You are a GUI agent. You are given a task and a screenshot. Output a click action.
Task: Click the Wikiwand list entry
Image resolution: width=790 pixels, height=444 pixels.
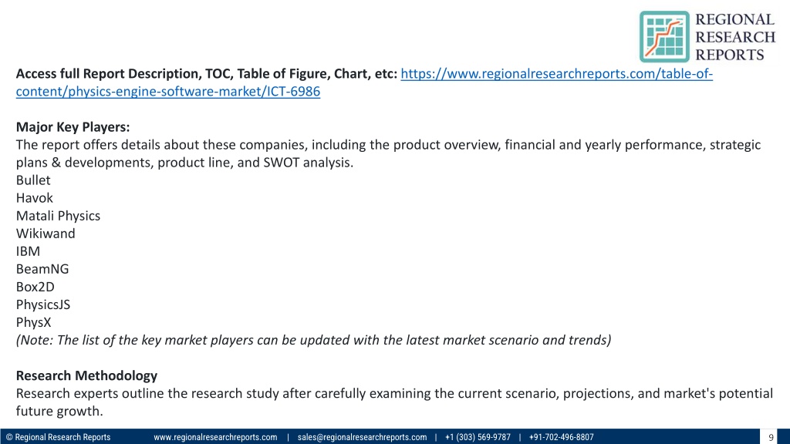tap(46, 234)
